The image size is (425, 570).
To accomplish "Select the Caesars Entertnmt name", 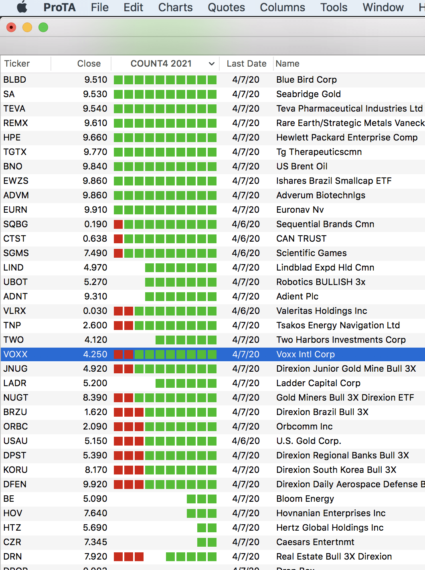I will [315, 542].
